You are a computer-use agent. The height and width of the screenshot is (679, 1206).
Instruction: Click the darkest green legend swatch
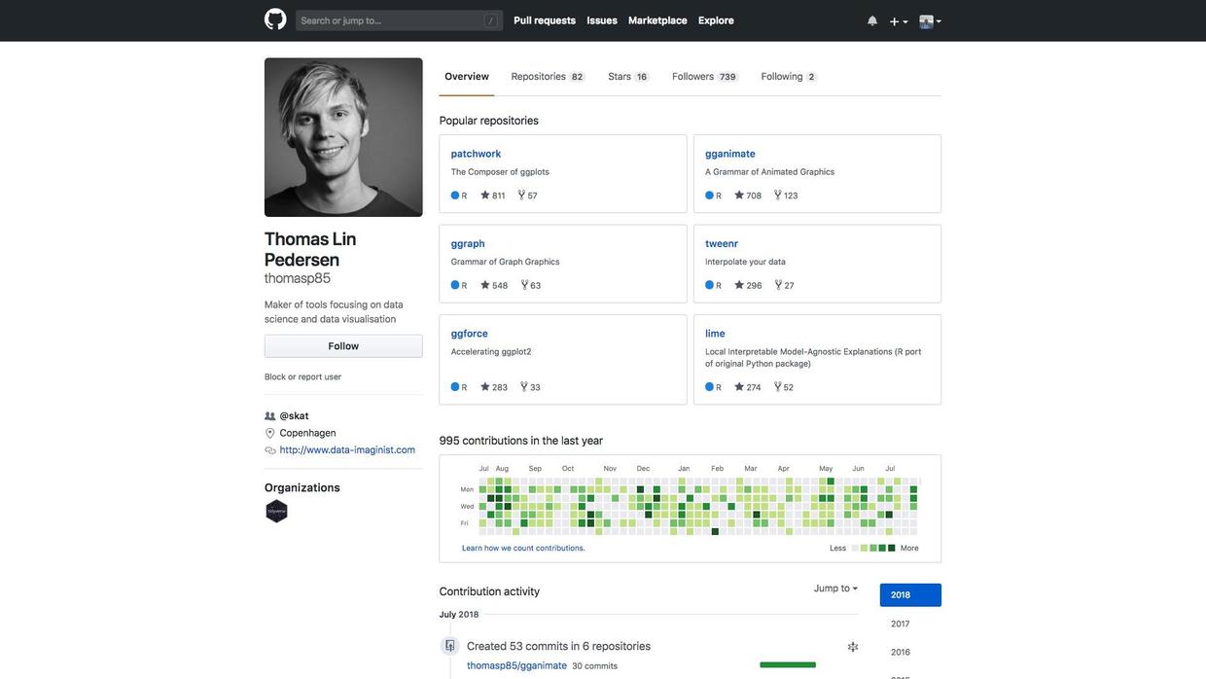[x=892, y=549]
